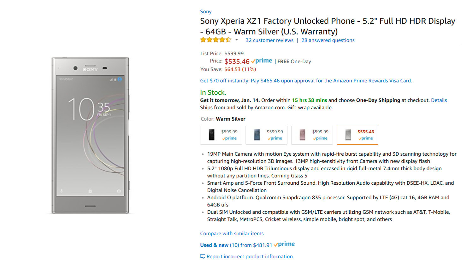The image size is (467, 263).
Task: Open the 28 answered questions link
Action: click(328, 40)
